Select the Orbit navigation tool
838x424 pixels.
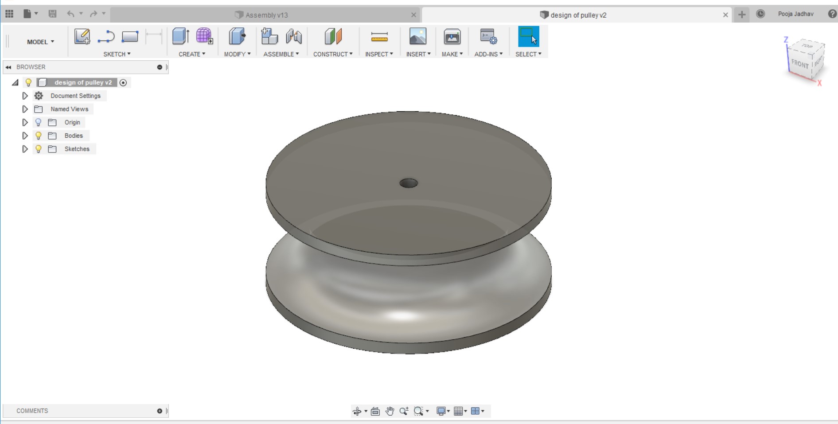(x=357, y=411)
